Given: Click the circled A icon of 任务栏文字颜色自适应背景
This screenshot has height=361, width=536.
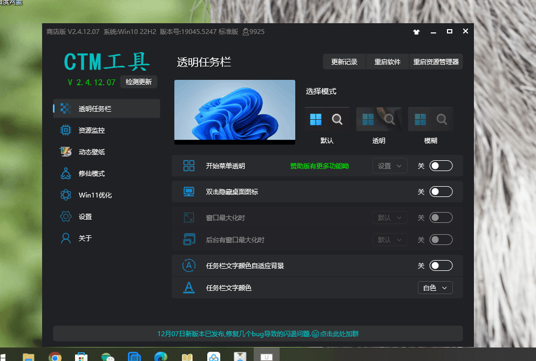Looking at the screenshot, I should [x=189, y=265].
